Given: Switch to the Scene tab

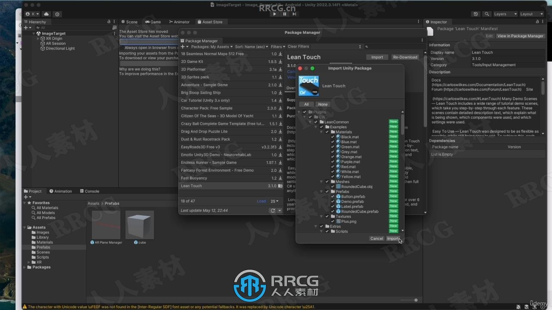Looking at the screenshot, I should pyautogui.click(x=129, y=22).
